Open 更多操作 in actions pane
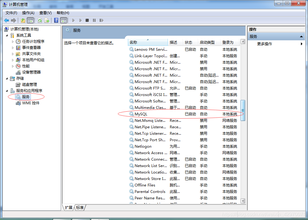Viewport: 308px width, 220px height. tap(264, 44)
